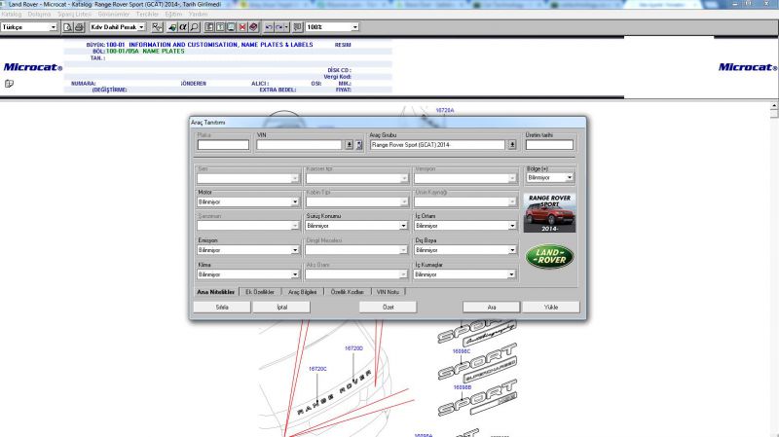
Task: Switch to the VIN Notu tab
Action: (x=388, y=292)
